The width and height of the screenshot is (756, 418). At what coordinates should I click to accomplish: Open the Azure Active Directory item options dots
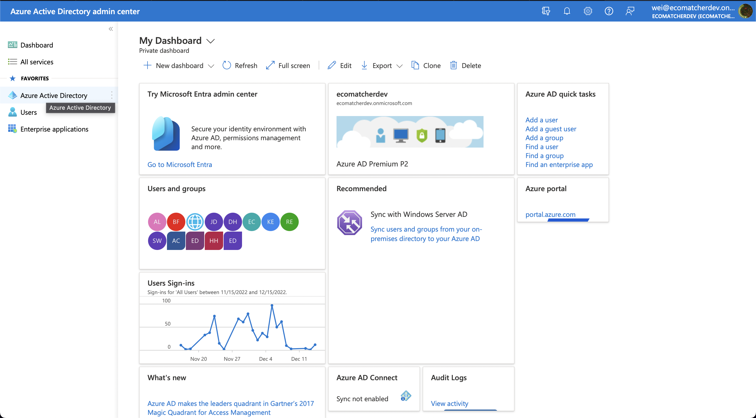pyautogui.click(x=112, y=95)
